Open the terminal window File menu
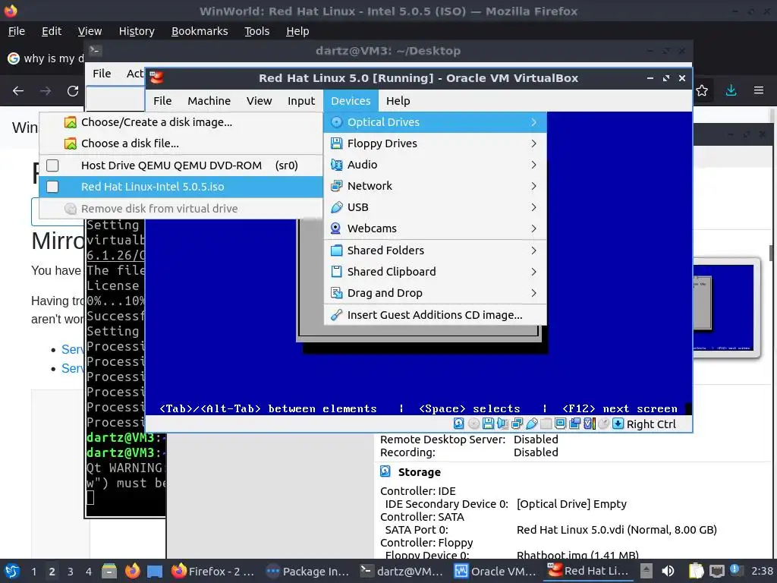The image size is (777, 583). tap(102, 74)
